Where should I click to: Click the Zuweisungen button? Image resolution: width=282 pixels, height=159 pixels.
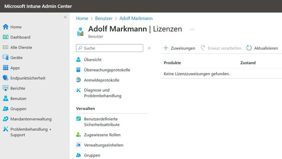[179, 48]
